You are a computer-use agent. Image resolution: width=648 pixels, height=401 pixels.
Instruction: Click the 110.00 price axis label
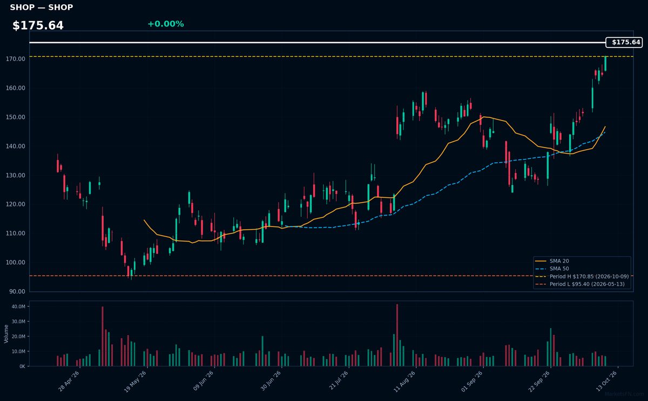pos(17,233)
